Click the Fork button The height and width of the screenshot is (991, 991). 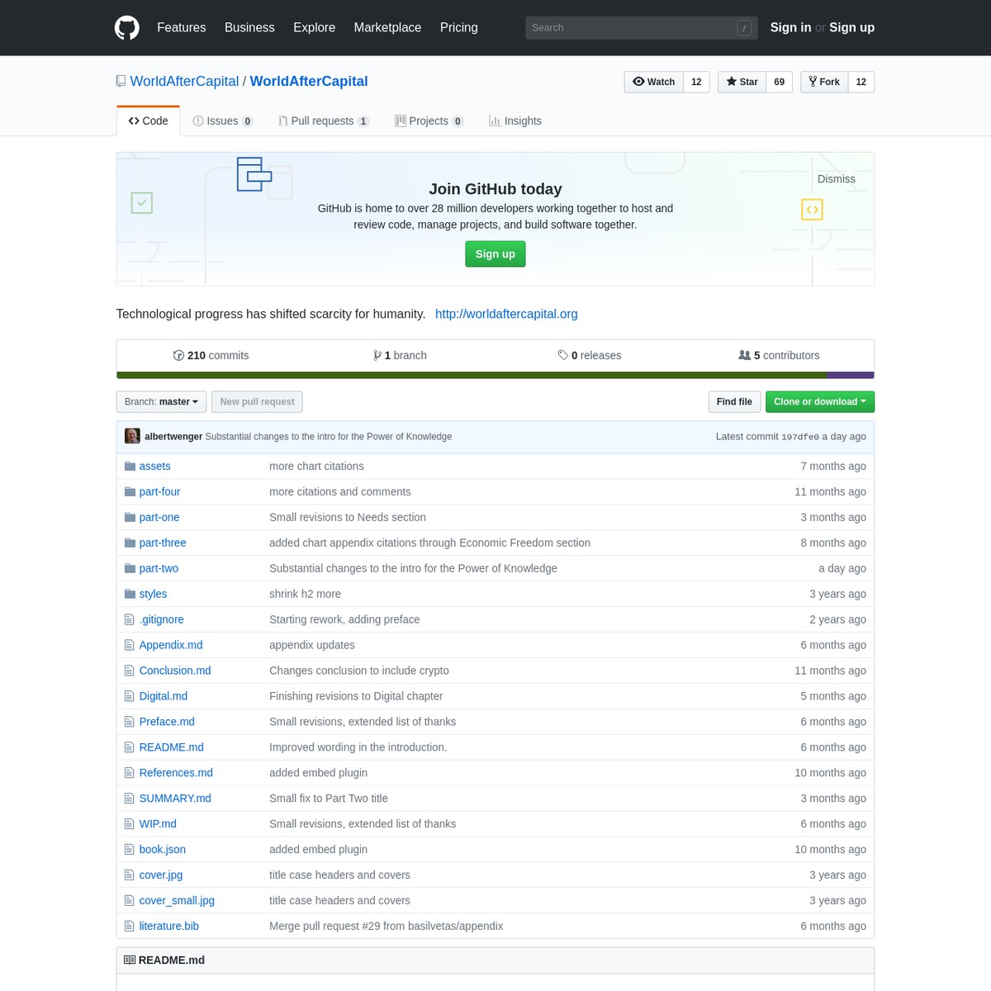824,82
